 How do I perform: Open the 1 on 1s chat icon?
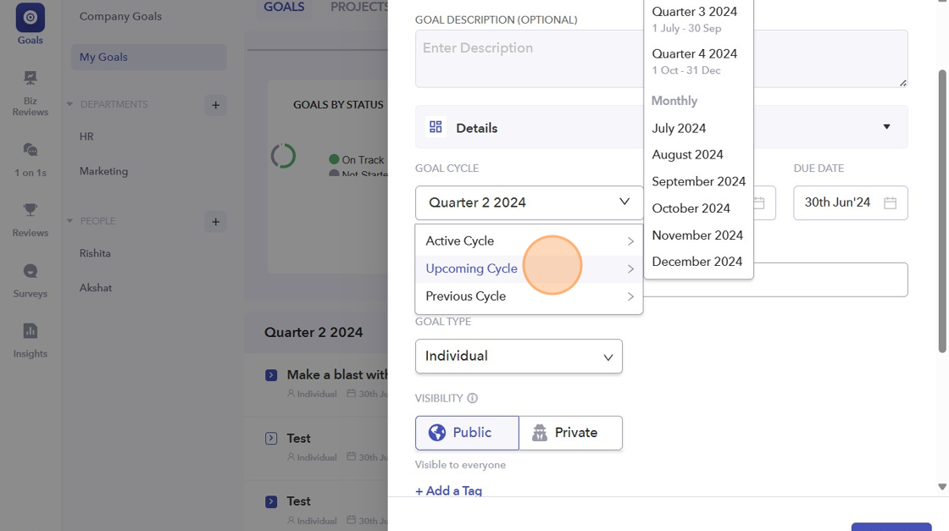point(31,150)
